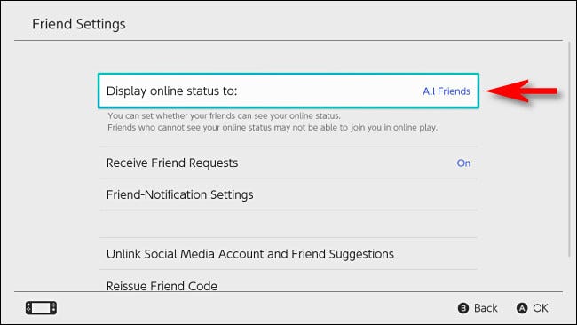Go back using the Back label
577x325 pixels.
(486, 308)
